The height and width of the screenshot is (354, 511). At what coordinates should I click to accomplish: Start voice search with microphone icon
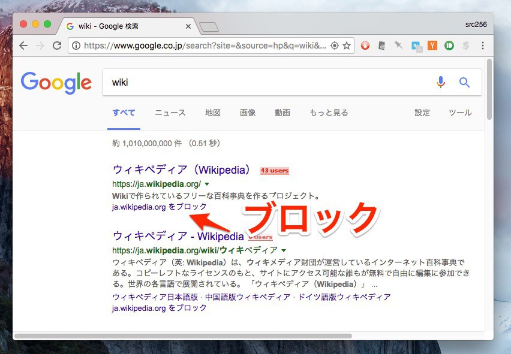pos(441,82)
